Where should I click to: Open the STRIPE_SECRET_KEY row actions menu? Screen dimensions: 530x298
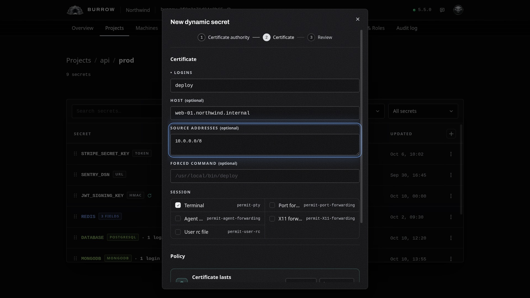click(x=451, y=154)
